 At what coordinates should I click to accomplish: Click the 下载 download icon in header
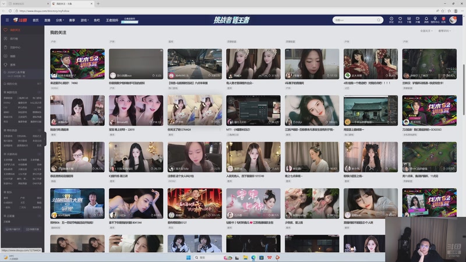409,20
